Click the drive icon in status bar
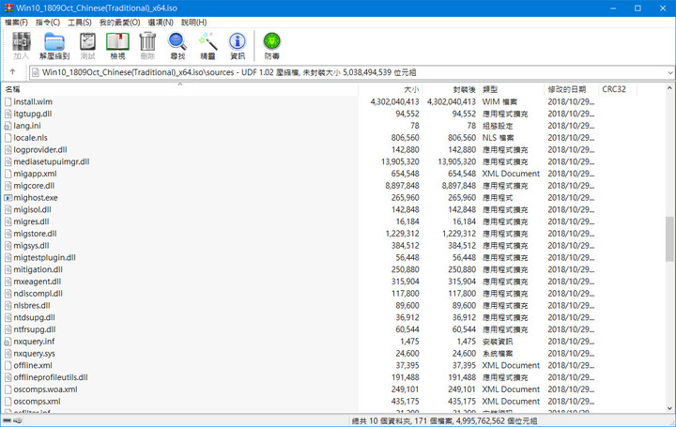Screen dimensions: 676x427 click(7, 420)
